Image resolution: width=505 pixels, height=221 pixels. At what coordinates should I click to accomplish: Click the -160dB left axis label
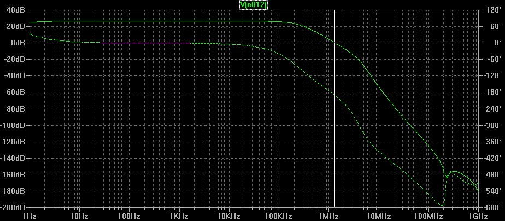click(x=14, y=175)
